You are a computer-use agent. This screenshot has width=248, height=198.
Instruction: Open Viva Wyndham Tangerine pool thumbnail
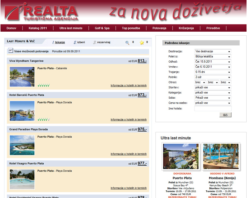pyautogui.click(x=22, y=77)
